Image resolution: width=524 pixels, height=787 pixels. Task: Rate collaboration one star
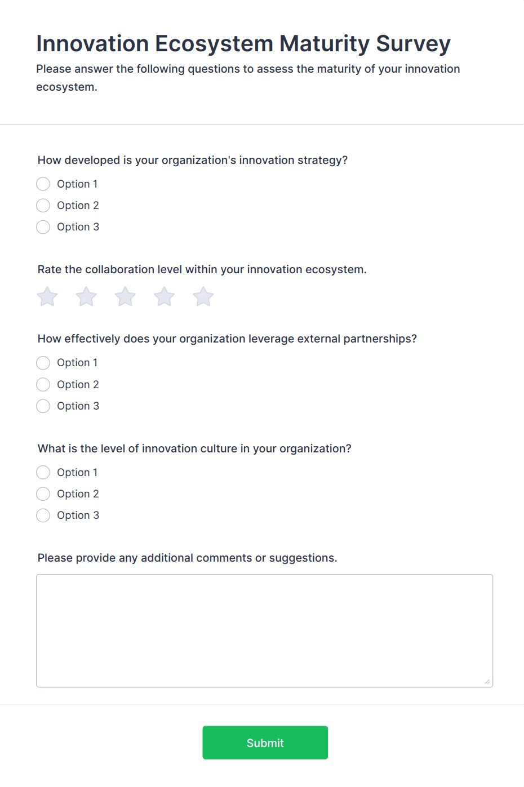point(47,296)
